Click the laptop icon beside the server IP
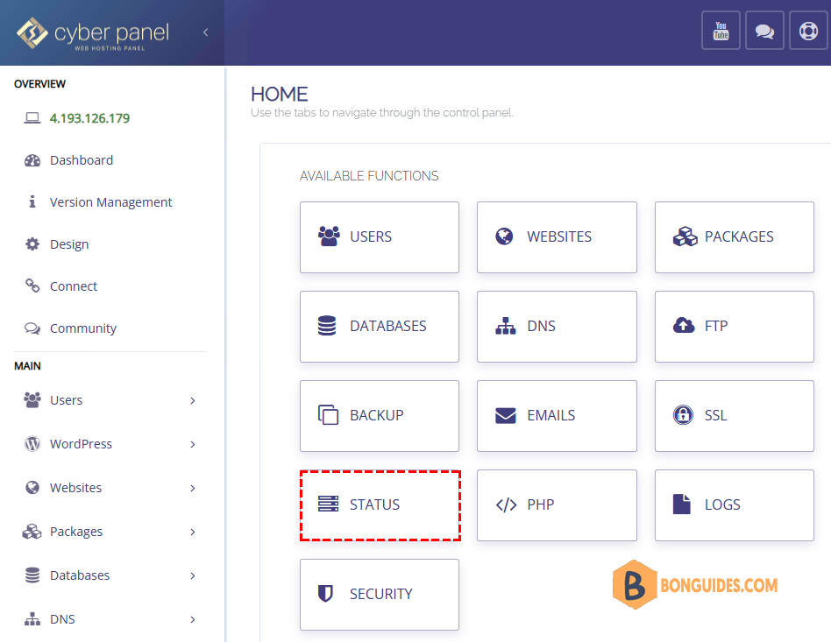Viewport: 831px width, 642px height. (32, 117)
